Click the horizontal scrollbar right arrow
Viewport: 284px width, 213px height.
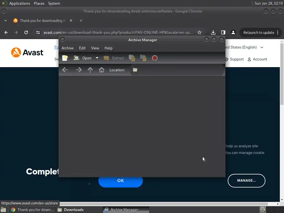(x=278, y=204)
